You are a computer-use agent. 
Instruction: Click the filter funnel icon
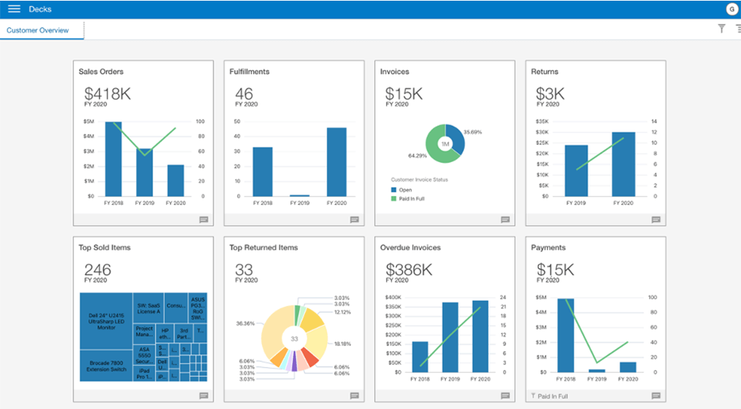[x=721, y=29]
